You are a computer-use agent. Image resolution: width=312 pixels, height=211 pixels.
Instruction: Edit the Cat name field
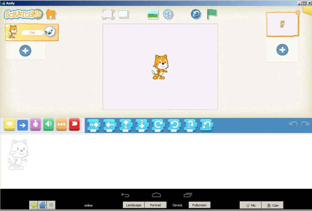[32, 33]
